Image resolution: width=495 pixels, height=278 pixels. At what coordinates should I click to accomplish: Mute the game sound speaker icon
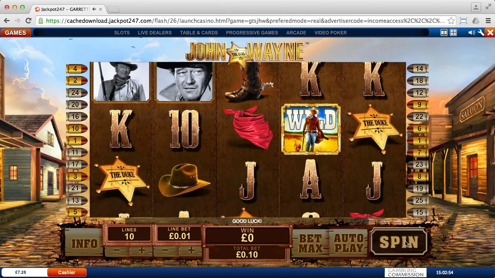point(471,33)
